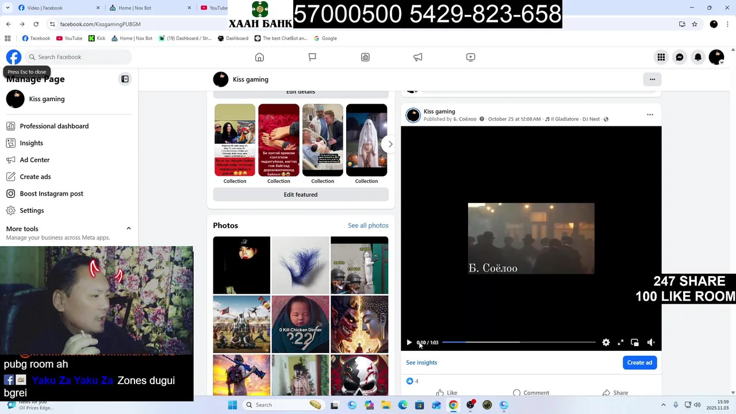This screenshot has height=414, width=736.
Task: Open YouTube bookmark in bookmarks bar
Action: (70, 39)
